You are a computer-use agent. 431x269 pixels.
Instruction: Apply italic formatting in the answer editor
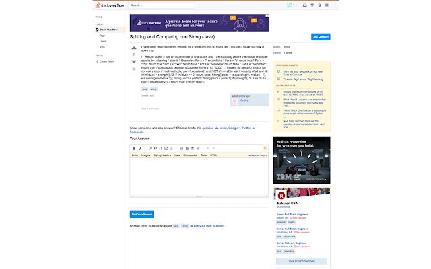pyautogui.click(x=140, y=149)
